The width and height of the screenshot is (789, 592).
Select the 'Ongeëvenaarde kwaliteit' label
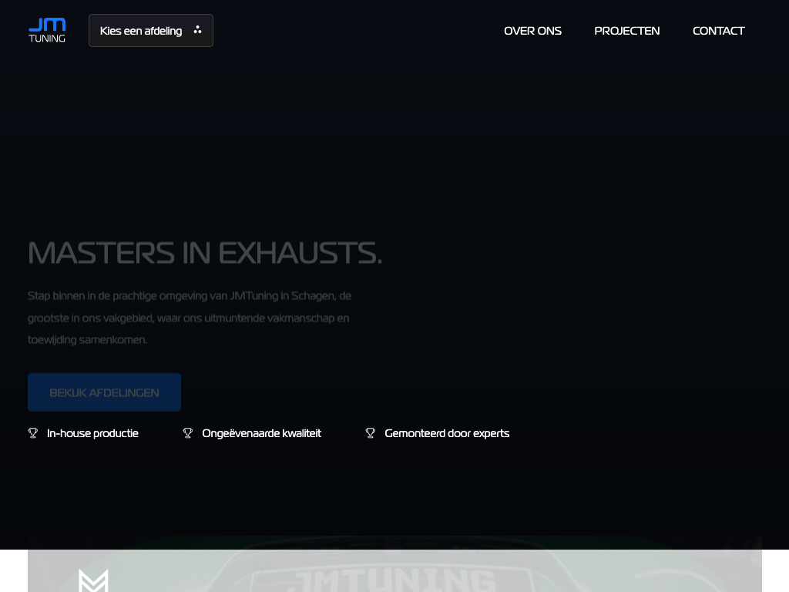tap(261, 433)
